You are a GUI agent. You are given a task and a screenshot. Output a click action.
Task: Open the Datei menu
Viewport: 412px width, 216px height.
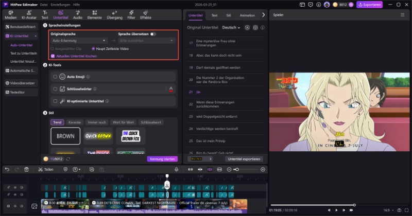[x=44, y=5]
